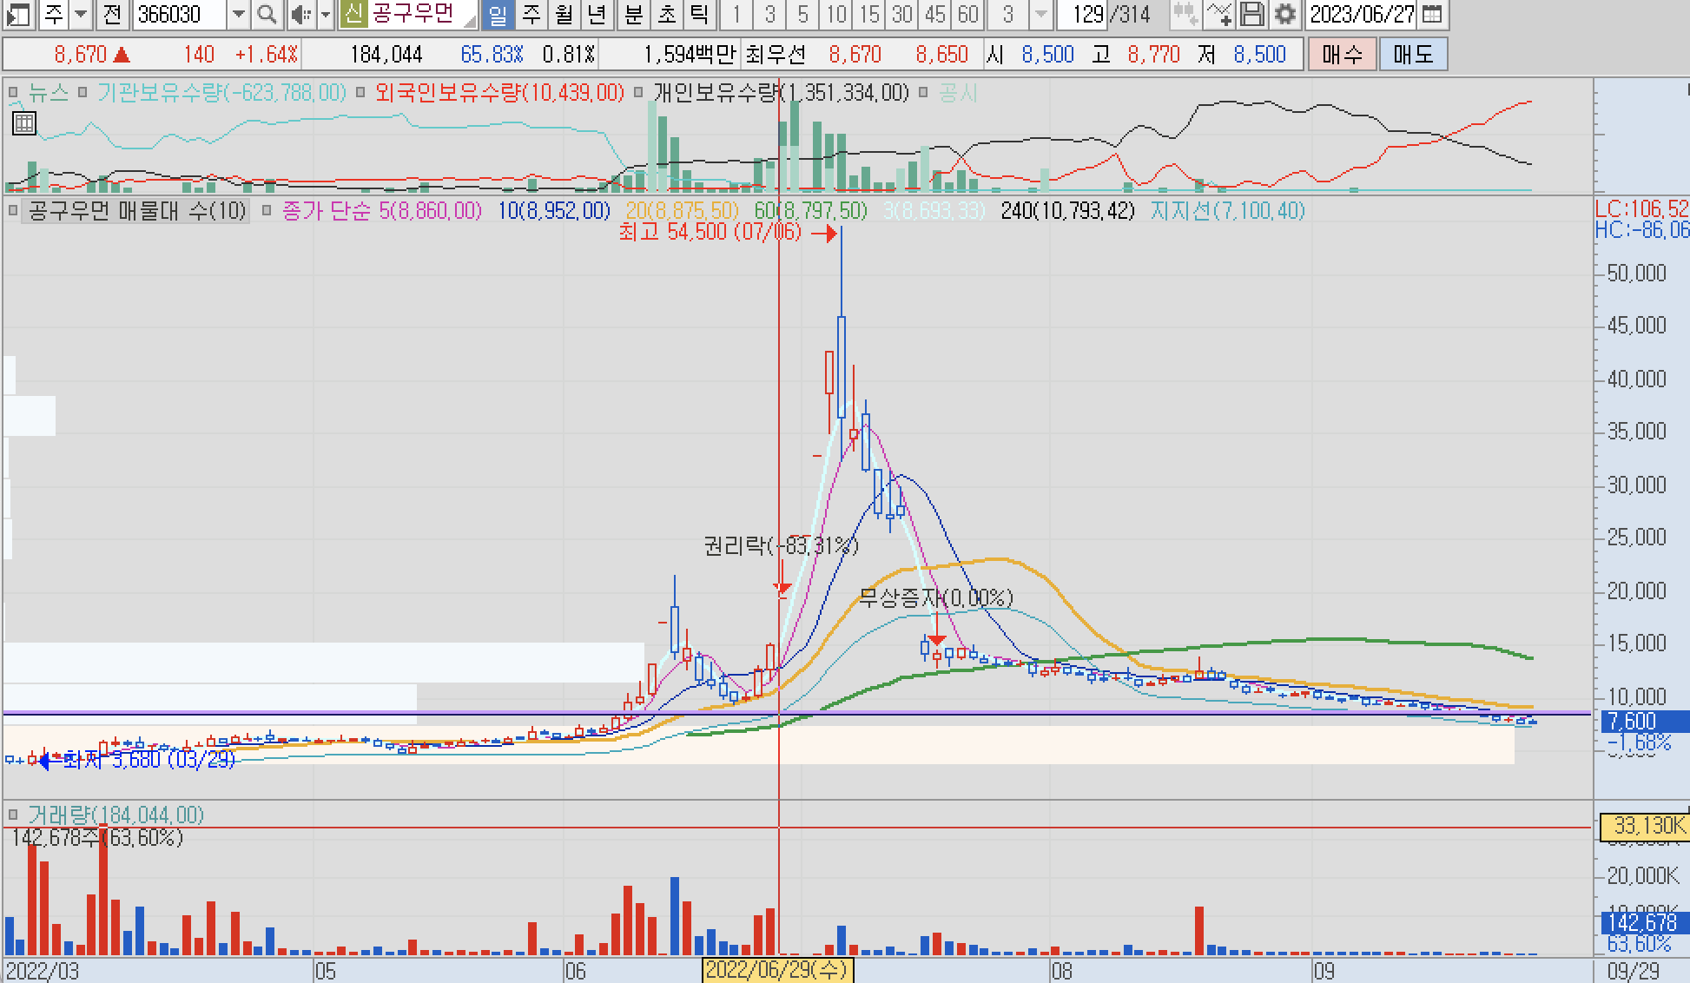This screenshot has width=1690, height=983.
Task: Toggle the 거래량 indicator checkbox
Action: point(13,815)
